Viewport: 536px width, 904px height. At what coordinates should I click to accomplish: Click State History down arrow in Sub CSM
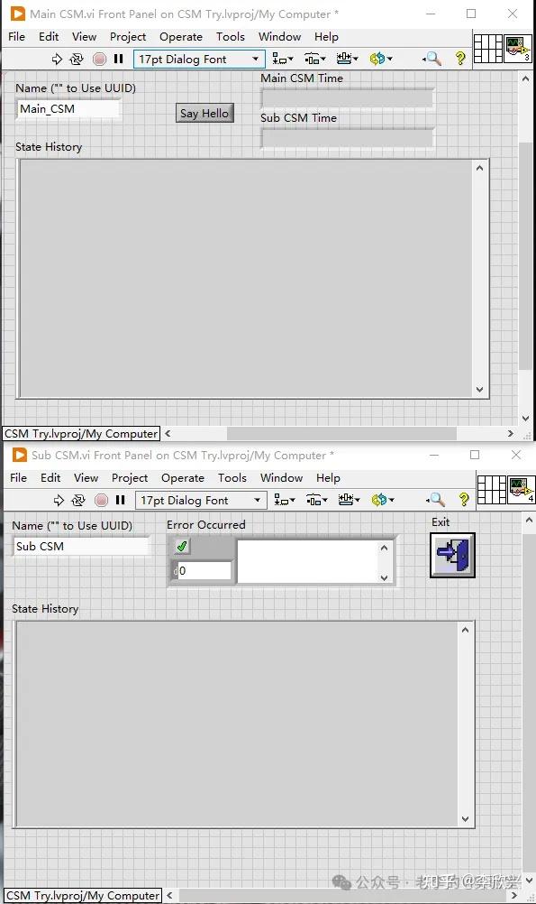465,819
